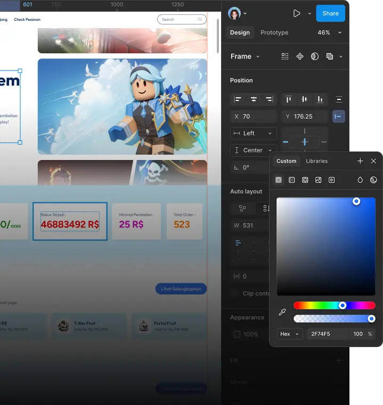The width and height of the screenshot is (383, 405).
Task: Click the blend mode droplet icon
Action: coord(360,180)
